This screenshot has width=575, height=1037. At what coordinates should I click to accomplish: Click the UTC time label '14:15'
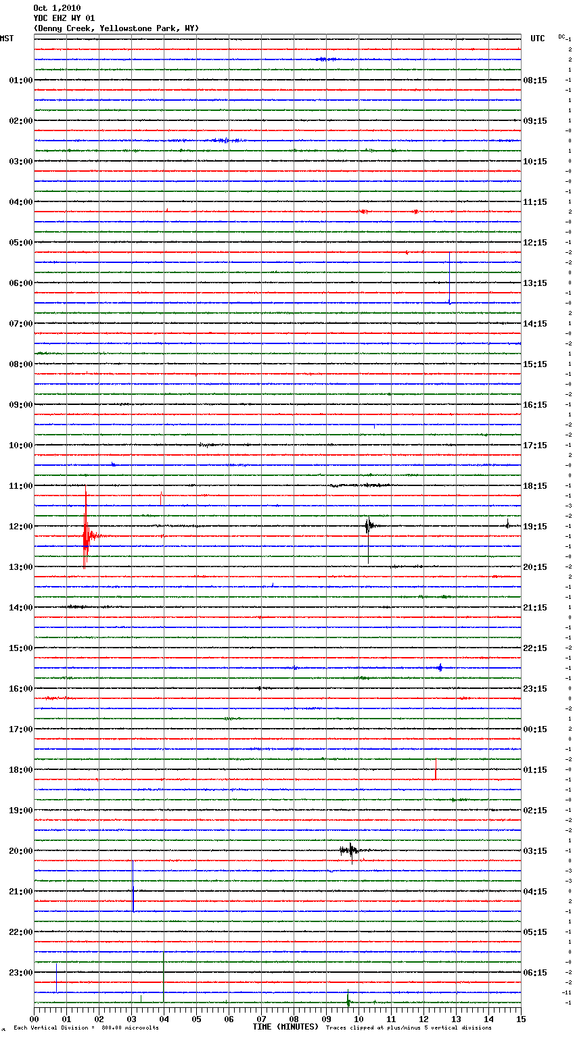[x=535, y=324]
